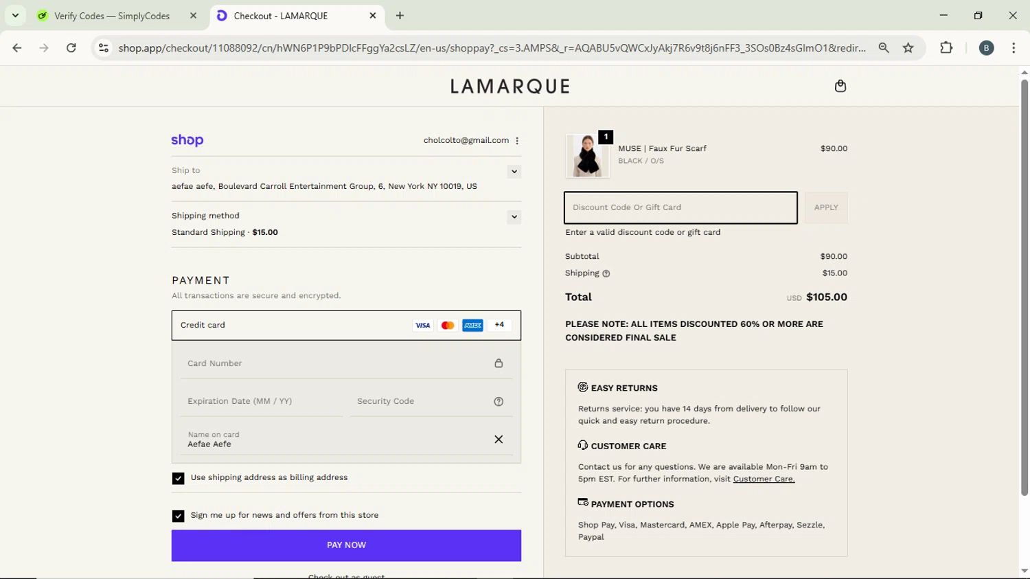Click the Payment Options card icon
This screenshot has height=579, width=1030.
pyautogui.click(x=583, y=503)
